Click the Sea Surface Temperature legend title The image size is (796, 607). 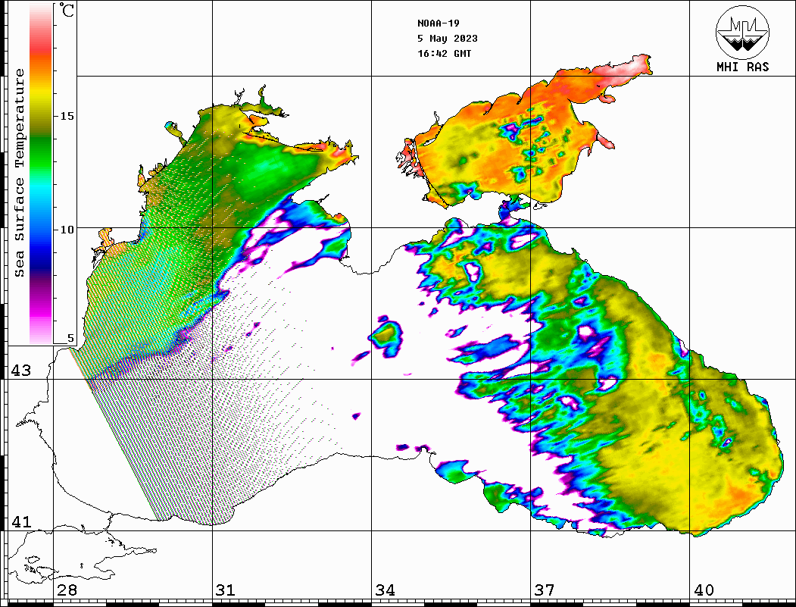point(19,173)
